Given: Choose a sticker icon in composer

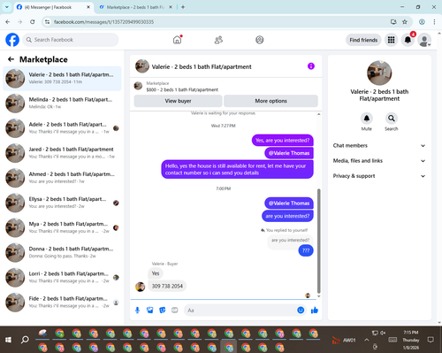Looking at the screenshot, I should click(163, 311).
